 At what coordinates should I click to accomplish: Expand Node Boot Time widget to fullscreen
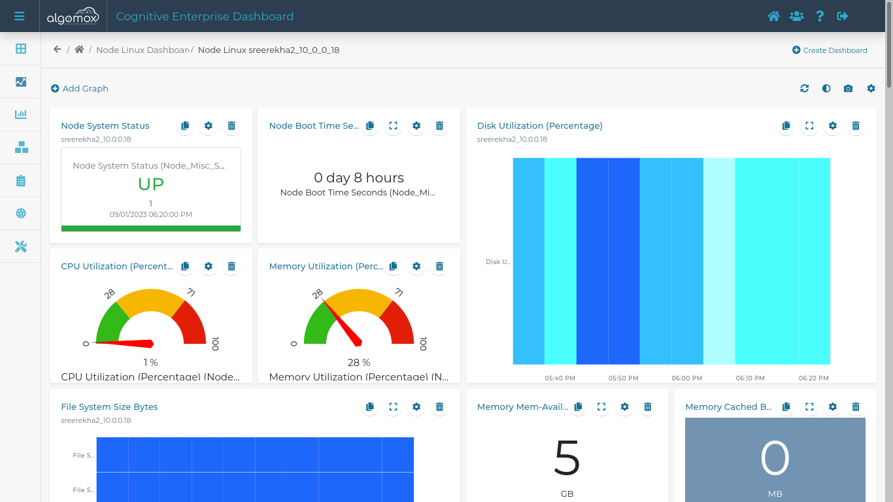coord(393,125)
